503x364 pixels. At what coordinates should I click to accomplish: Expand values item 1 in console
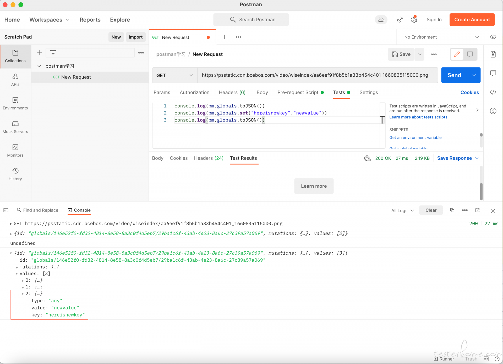pyautogui.click(x=23, y=287)
